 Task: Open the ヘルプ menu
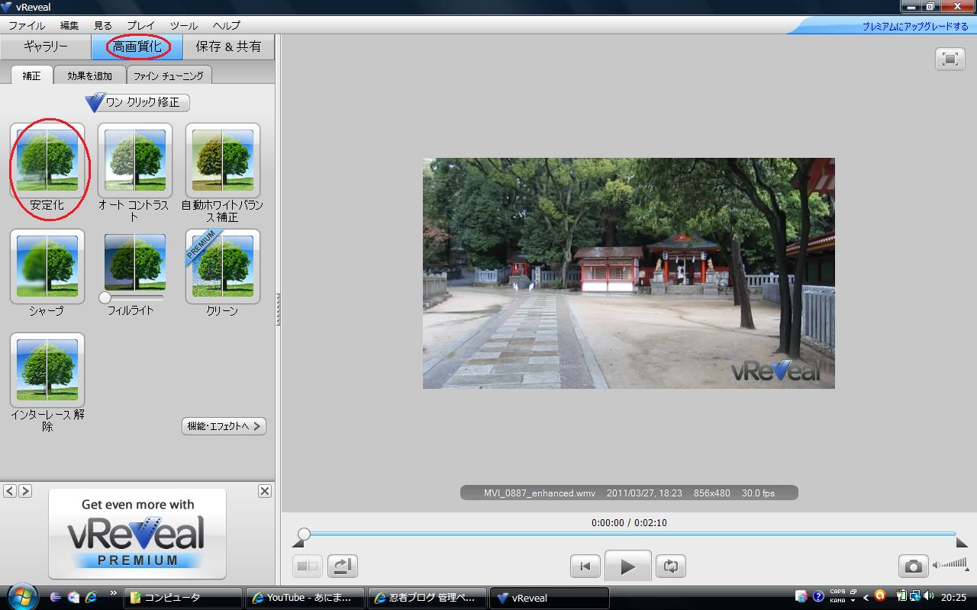tap(226, 25)
